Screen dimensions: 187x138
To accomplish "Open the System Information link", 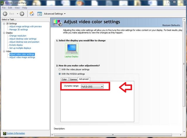I will [x=16, y=133].
